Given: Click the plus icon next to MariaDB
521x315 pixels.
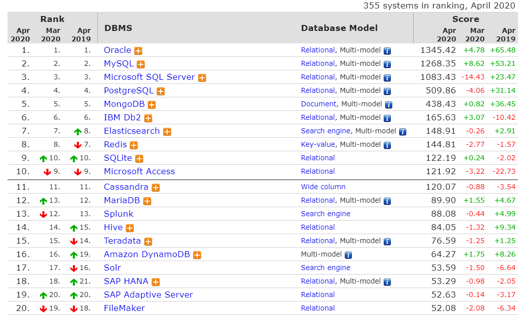Looking at the screenshot, I should (147, 201).
